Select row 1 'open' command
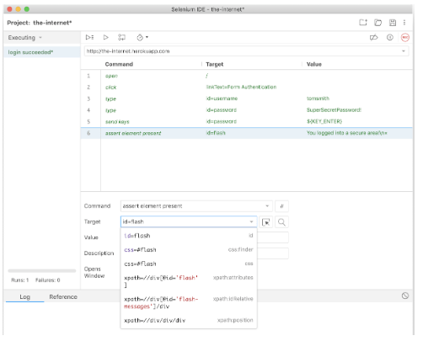The width and height of the screenshot is (423, 341). coord(247,76)
